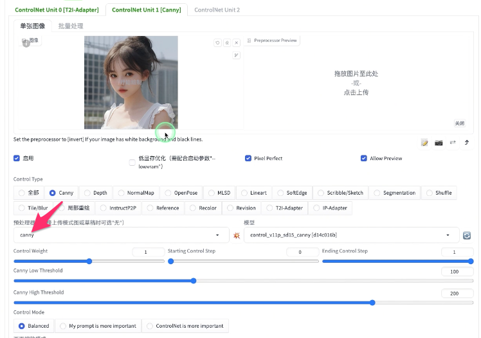
Task: Select the OpenPose control type
Action: tap(181, 193)
